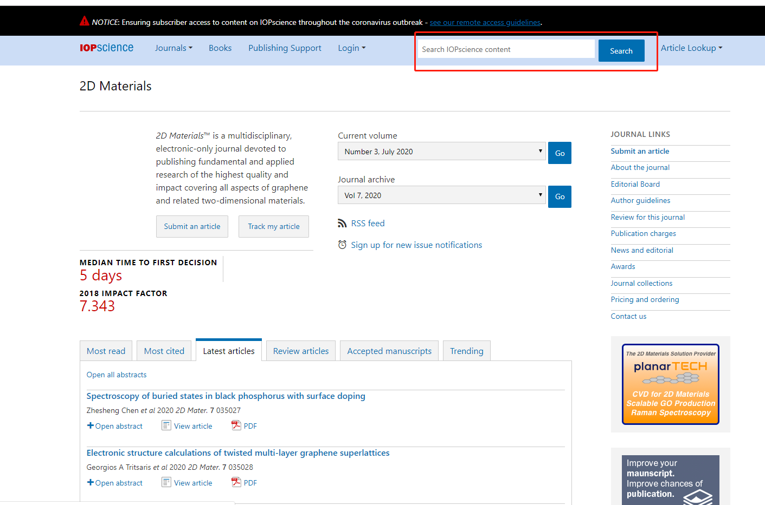The height and width of the screenshot is (505, 765).
Task: Click the planarTECH advertisement banner
Action: coord(671,384)
